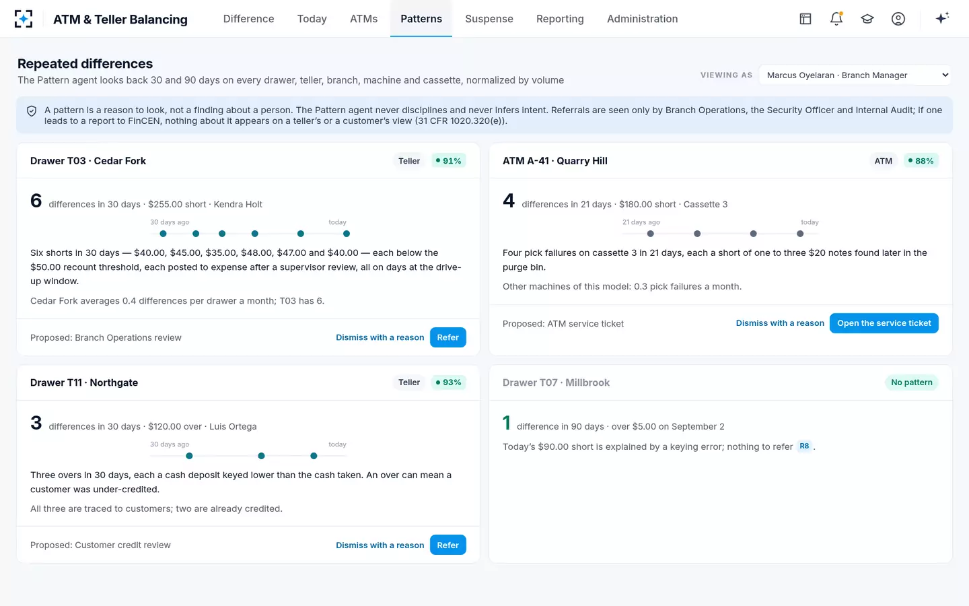
Task: Dismiss Drawer T11 Northgate with a reason
Action: (380, 545)
